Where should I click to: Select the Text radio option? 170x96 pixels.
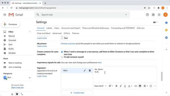tap(62, 38)
